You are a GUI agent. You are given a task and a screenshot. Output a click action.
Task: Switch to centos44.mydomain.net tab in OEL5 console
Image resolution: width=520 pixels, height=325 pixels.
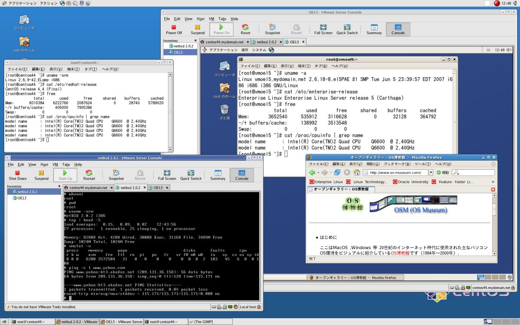click(x=224, y=42)
